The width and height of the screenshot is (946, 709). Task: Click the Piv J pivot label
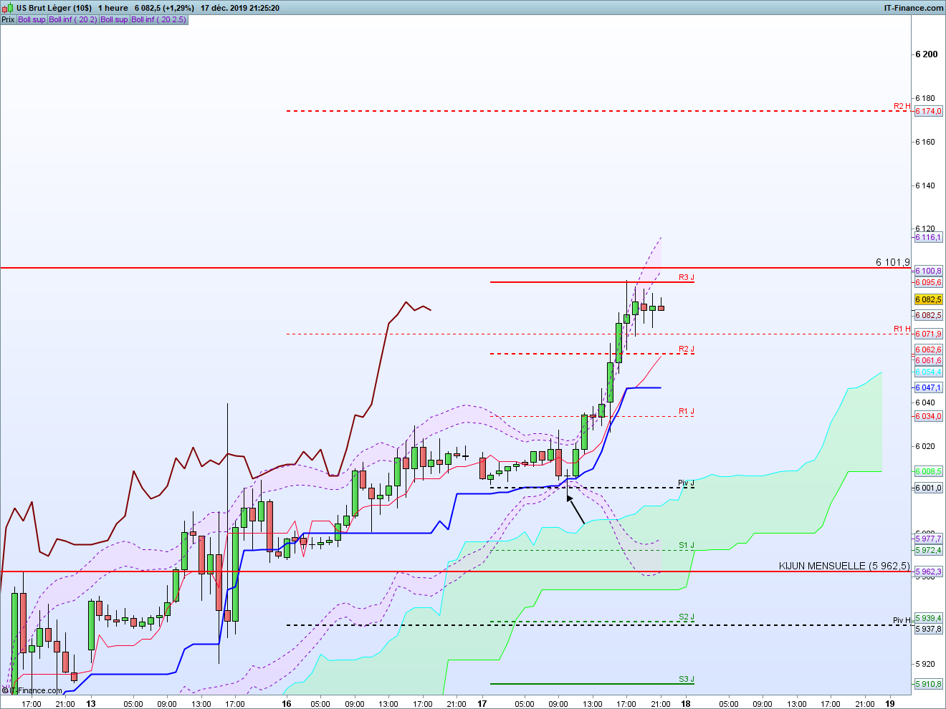pyautogui.click(x=686, y=483)
